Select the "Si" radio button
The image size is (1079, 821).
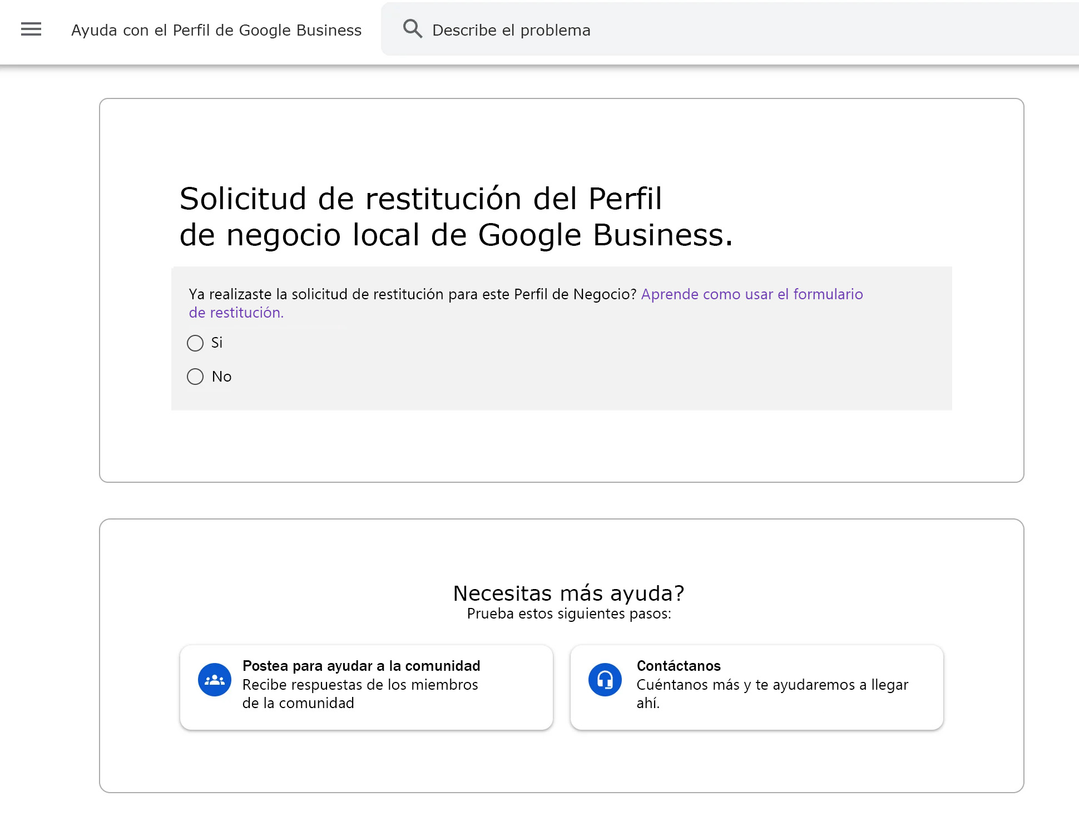pos(195,343)
